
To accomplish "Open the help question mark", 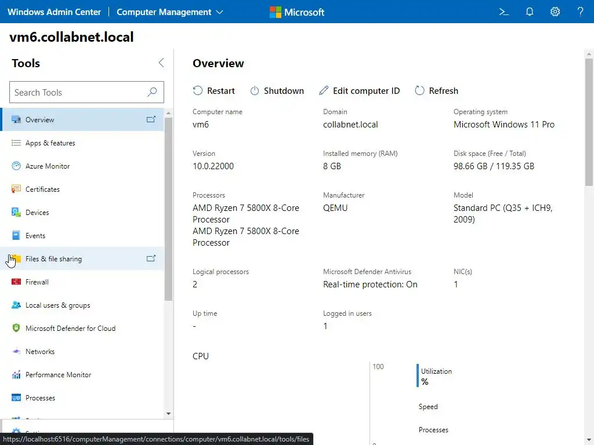I will click(580, 12).
